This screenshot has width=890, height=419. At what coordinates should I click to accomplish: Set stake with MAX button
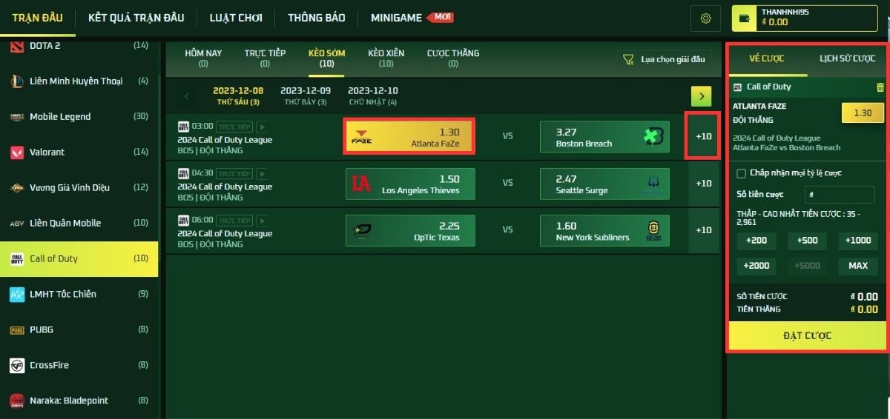click(x=858, y=266)
